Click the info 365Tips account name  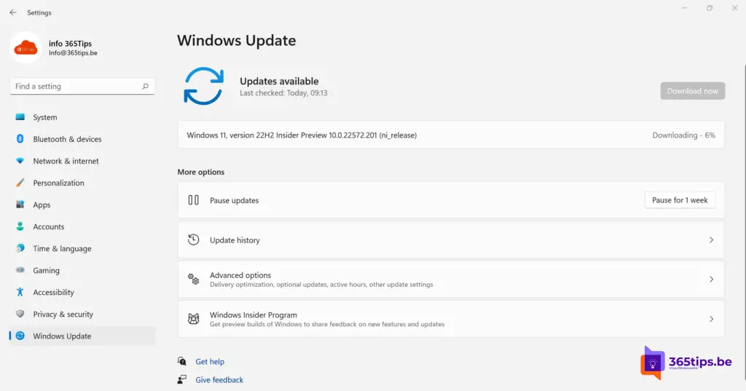click(x=70, y=43)
